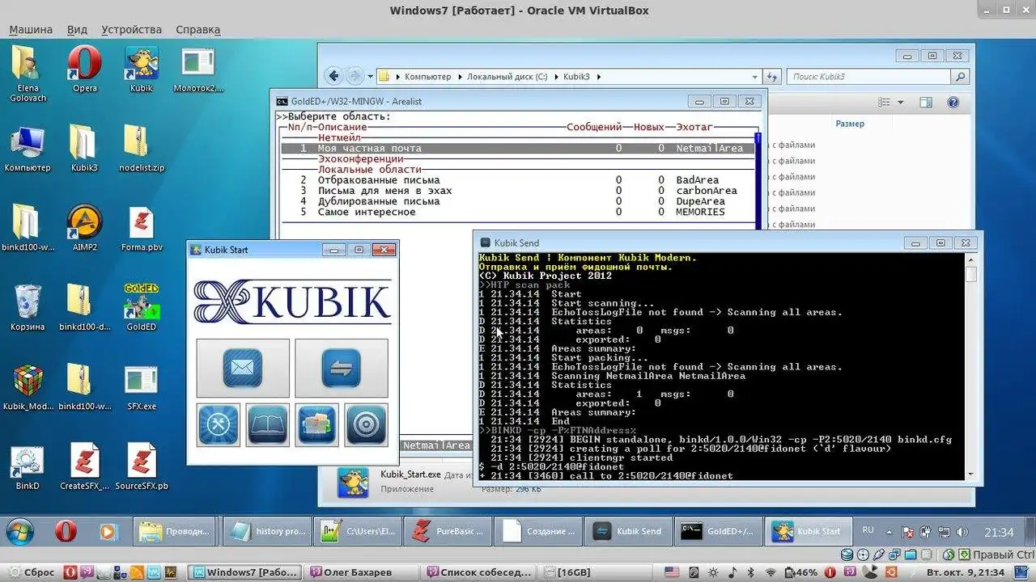Select the GoldED desktop shortcut
The height and width of the screenshot is (582, 1036).
(141, 308)
